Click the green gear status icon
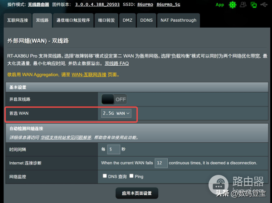This screenshot has width=272, height=203. [233, 5]
